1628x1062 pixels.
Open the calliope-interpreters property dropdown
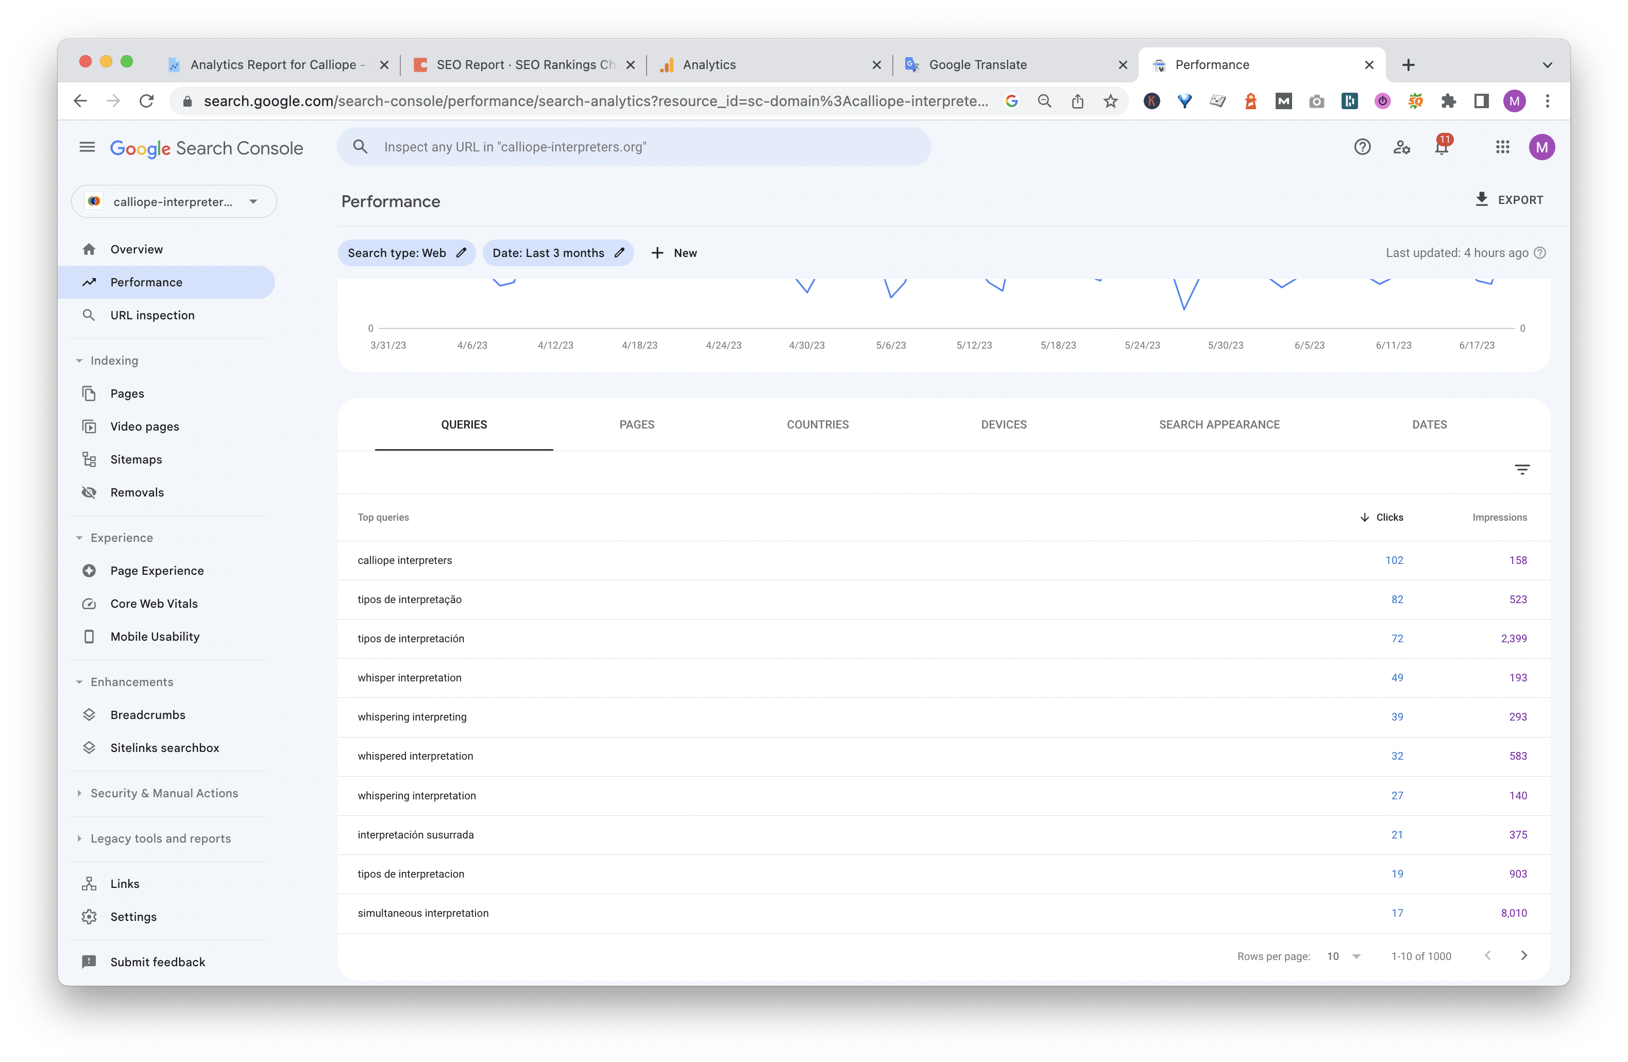coord(174,202)
